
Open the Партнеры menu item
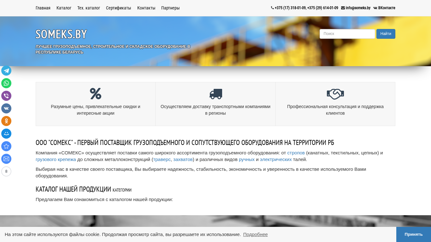coord(170,8)
